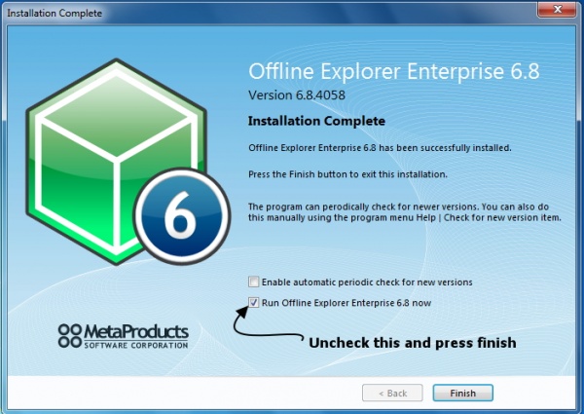The image size is (584, 414).
Task: Click the "perodically check for newer versions" paragraph
Action: click(x=405, y=212)
